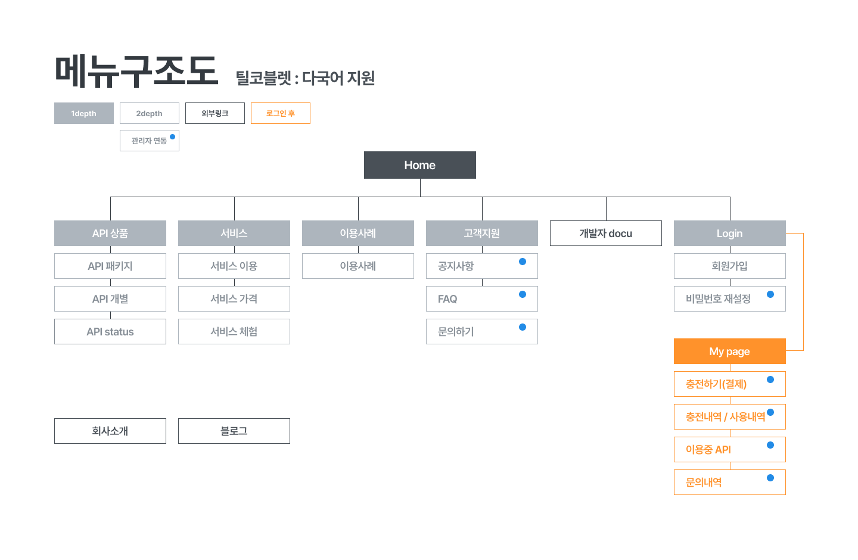Screen dimensions: 858x560
Task: Click the blue dot in the 문의하기 box
Action: tap(523, 327)
